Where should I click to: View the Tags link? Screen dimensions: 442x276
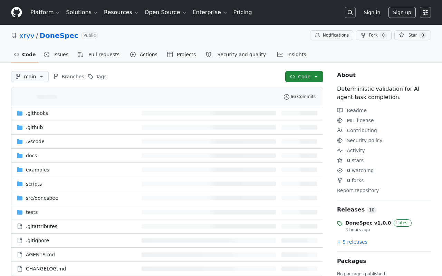coord(97,77)
